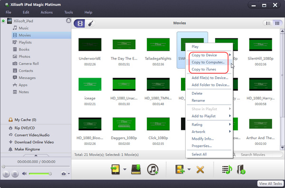Collapse the player panel arrow
This screenshot has height=188, width=285.
[36, 155]
